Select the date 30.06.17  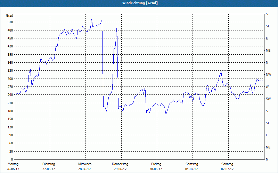coord(156,169)
